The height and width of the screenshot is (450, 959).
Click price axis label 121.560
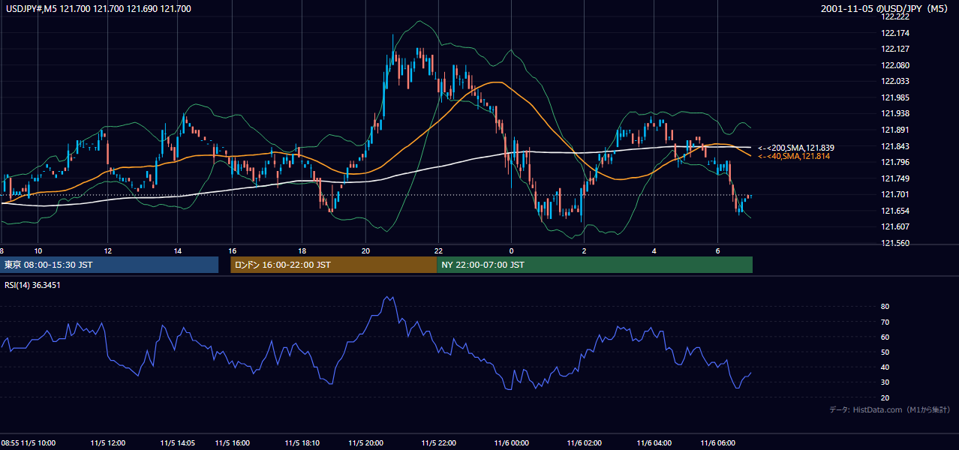(894, 243)
